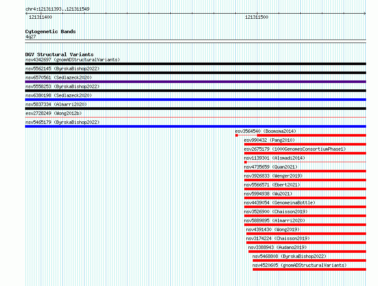The width and height of the screenshot is (378, 286).
Task: Click the red bar under esv2675179
Action: tap(305, 153)
